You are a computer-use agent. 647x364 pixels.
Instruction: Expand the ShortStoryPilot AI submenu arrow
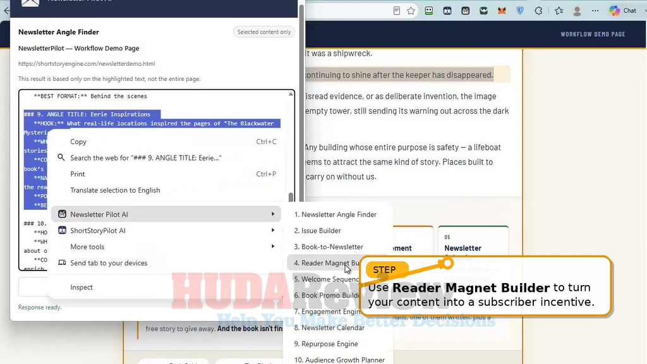pyautogui.click(x=273, y=230)
